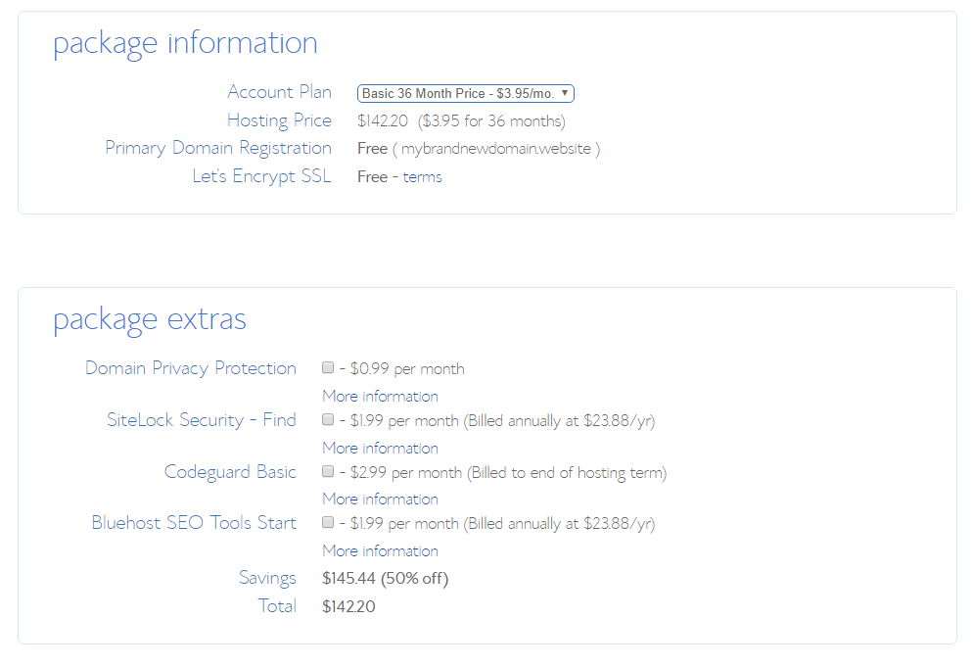Click the Account Plan label
972x667 pixels.
(280, 92)
